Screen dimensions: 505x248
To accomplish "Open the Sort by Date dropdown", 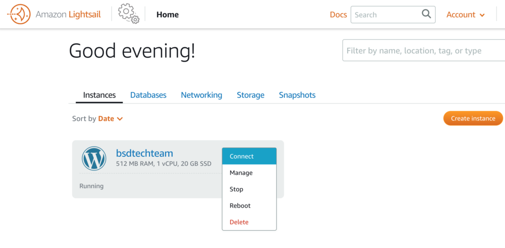I will click(x=110, y=118).
